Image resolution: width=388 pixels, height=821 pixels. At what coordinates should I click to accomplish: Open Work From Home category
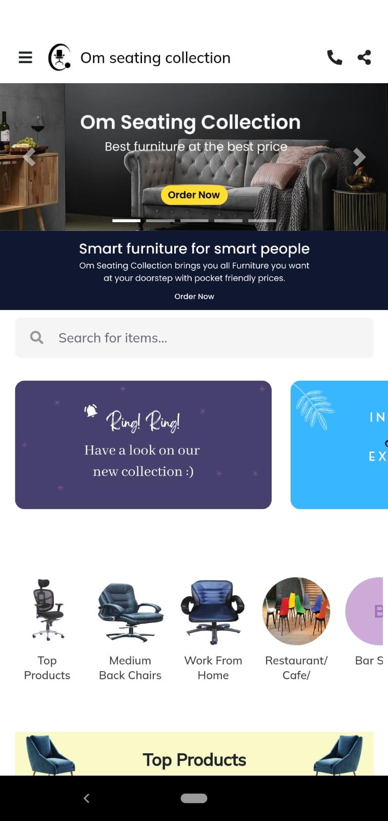pyautogui.click(x=213, y=630)
